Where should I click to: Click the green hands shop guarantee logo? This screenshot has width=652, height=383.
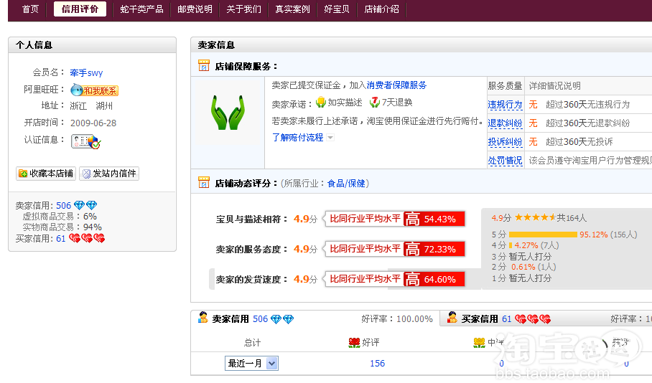pos(228,113)
